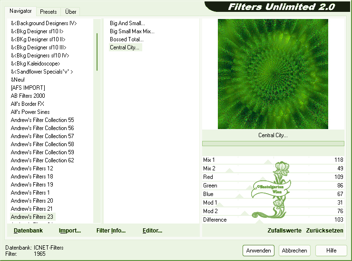Click the Red value 109

(x=339, y=177)
